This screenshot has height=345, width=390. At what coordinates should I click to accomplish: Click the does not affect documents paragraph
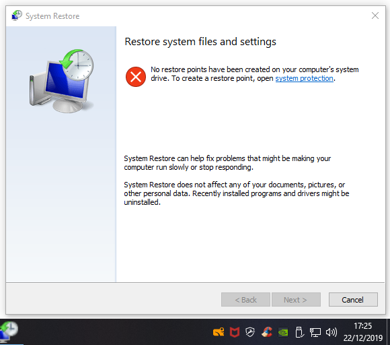point(237,193)
